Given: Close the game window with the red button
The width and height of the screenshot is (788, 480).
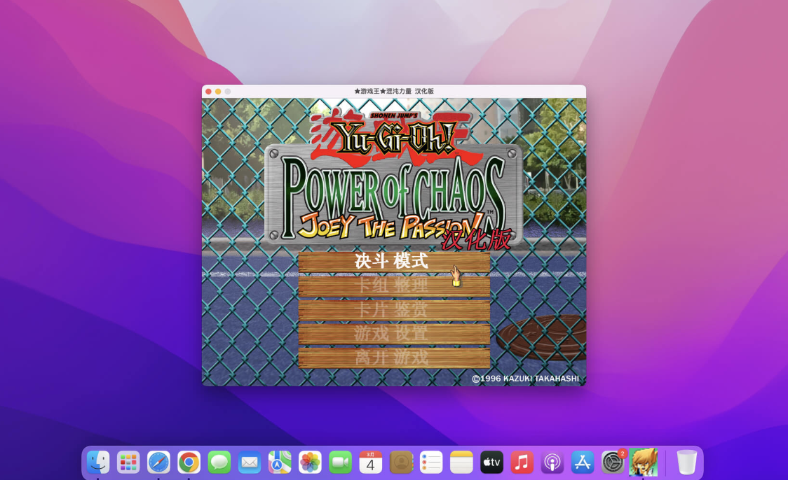Looking at the screenshot, I should click(x=208, y=91).
